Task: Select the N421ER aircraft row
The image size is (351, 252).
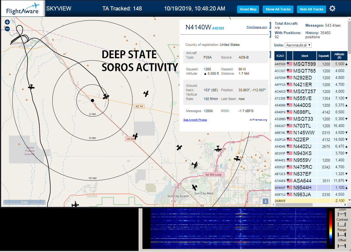Action: [x=311, y=85]
